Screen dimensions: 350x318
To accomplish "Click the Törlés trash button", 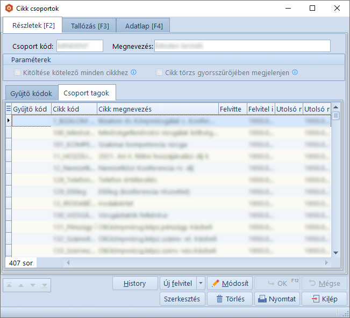I will [230, 299].
